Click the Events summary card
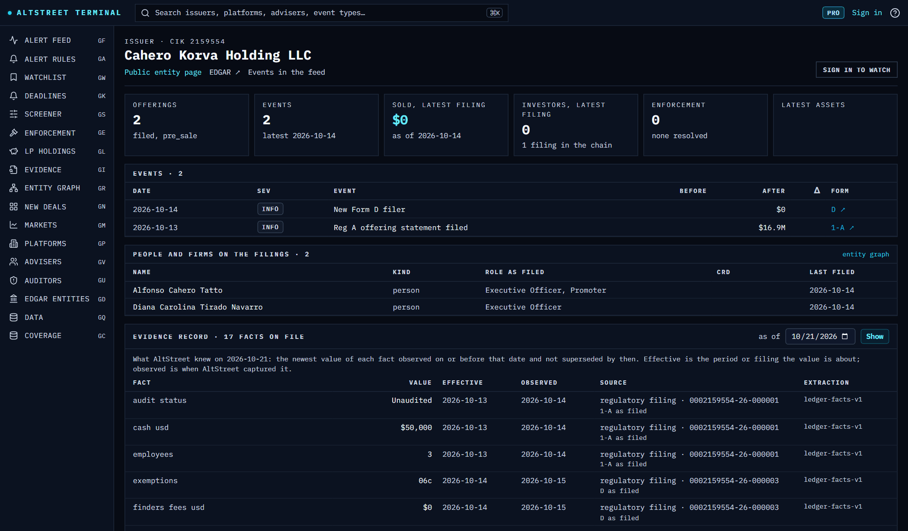 [x=316, y=125]
